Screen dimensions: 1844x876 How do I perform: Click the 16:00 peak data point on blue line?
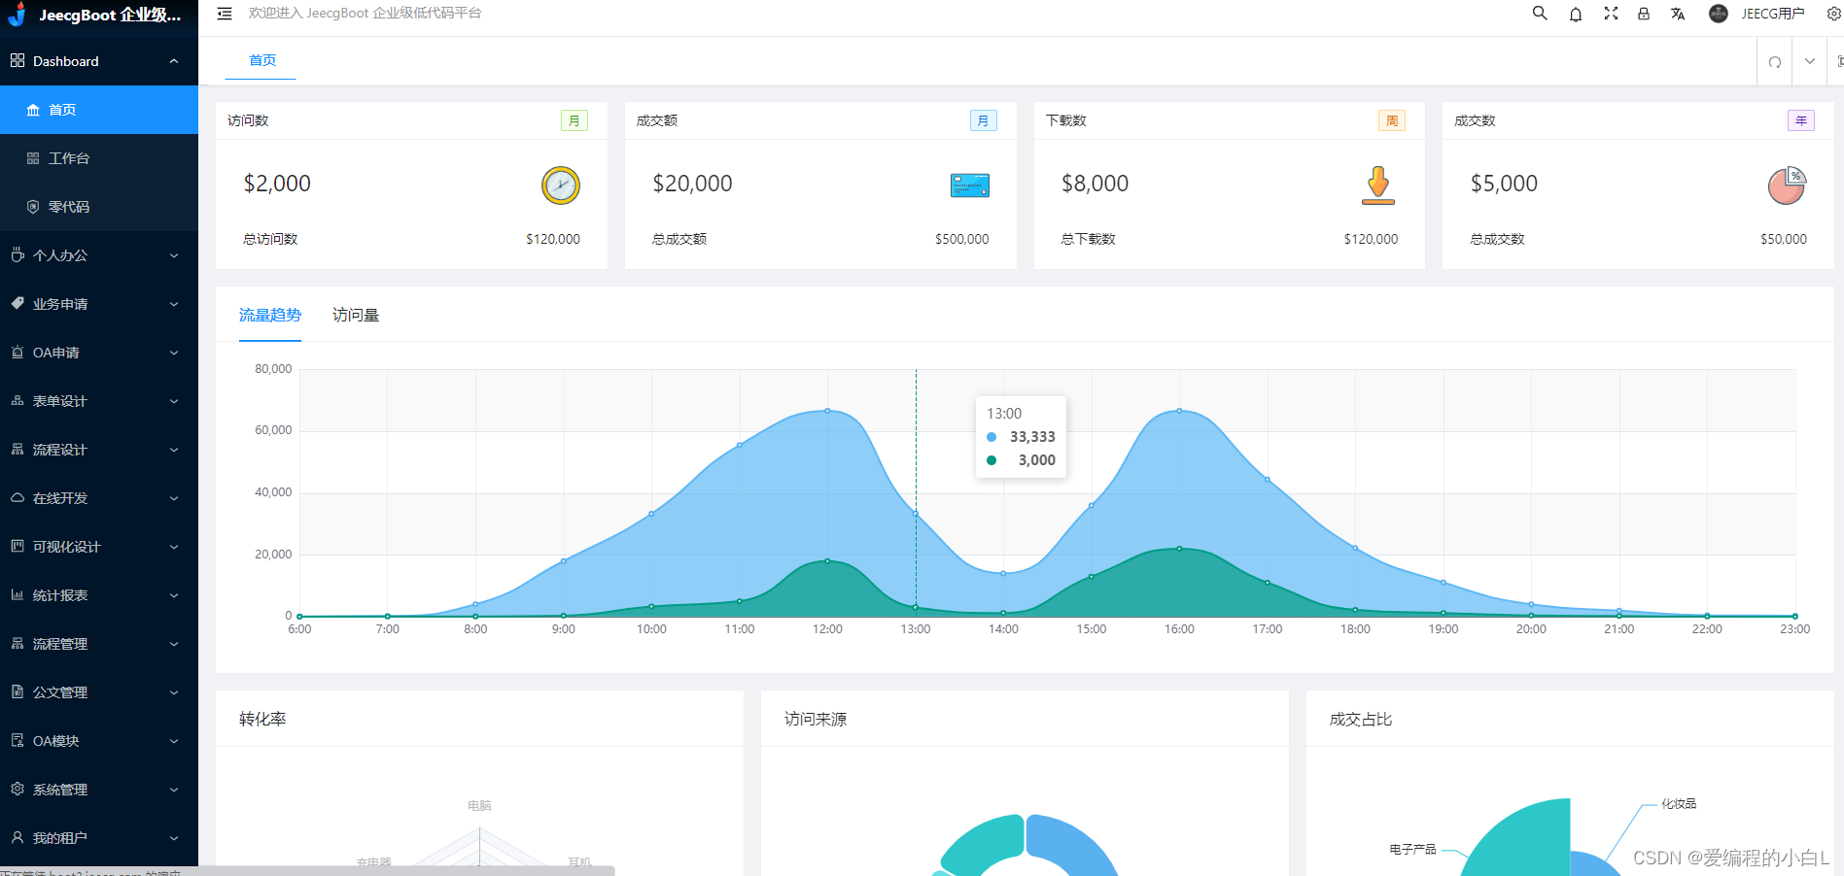[1179, 411]
